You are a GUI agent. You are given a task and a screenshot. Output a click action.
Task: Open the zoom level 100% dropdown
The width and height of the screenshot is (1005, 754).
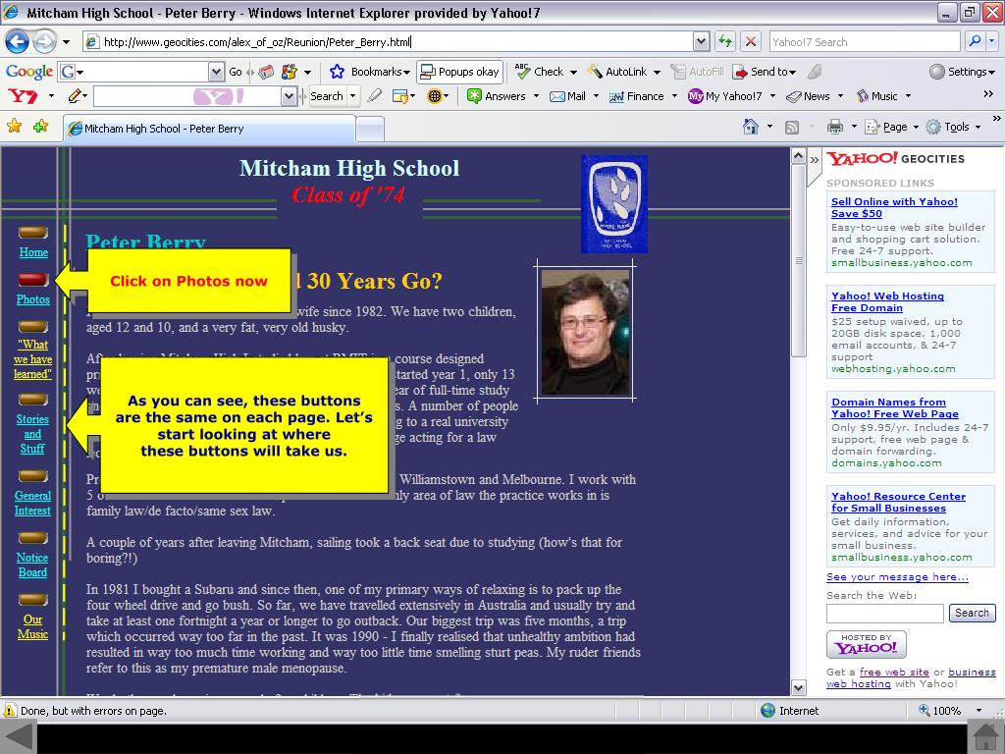979,711
